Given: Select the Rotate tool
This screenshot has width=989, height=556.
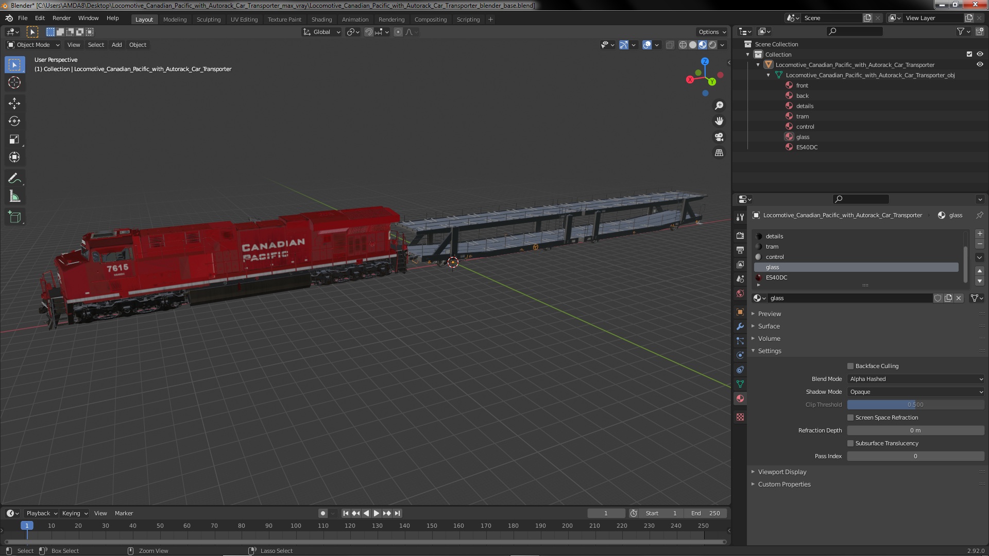Looking at the screenshot, I should (14, 121).
